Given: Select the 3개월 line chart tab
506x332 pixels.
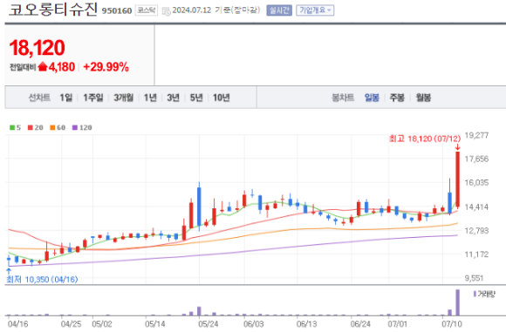Looking at the screenshot, I should [x=123, y=98].
